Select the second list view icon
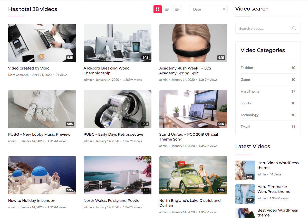This screenshot has height=218, width=308. click(x=177, y=9)
